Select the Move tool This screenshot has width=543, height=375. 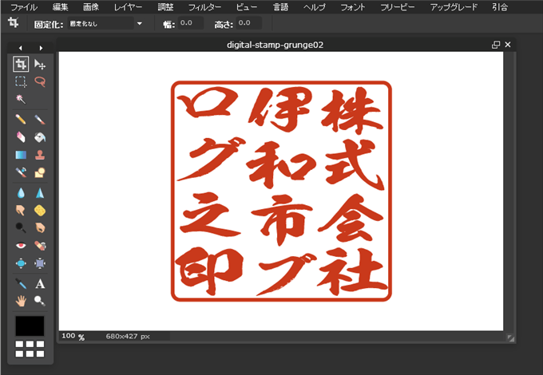coord(40,64)
